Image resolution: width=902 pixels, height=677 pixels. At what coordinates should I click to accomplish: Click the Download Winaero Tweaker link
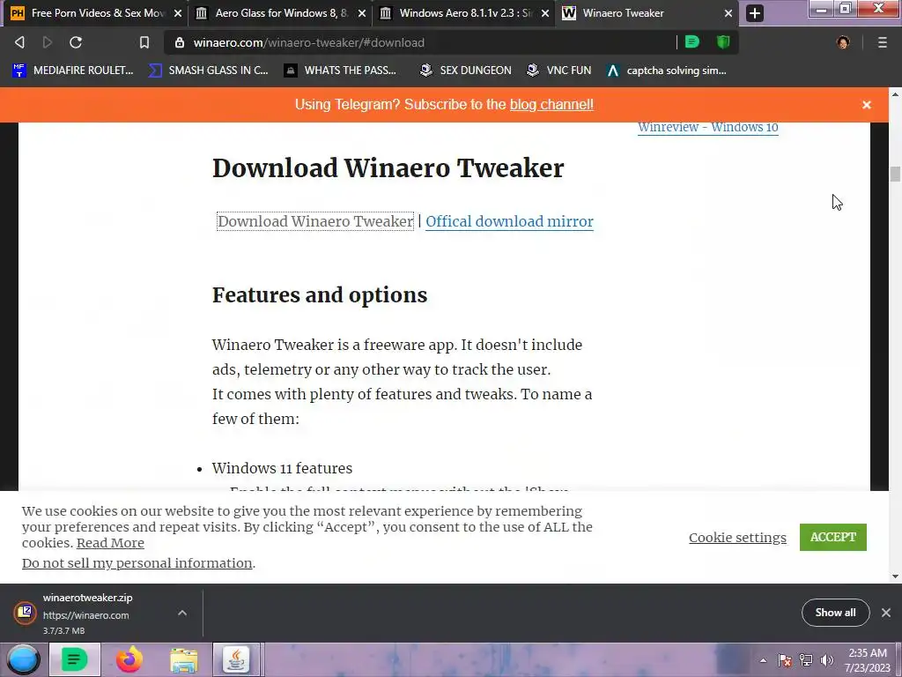pos(315,221)
